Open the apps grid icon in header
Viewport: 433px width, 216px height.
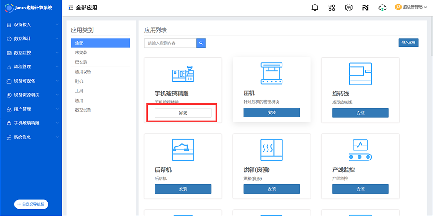tap(332, 8)
